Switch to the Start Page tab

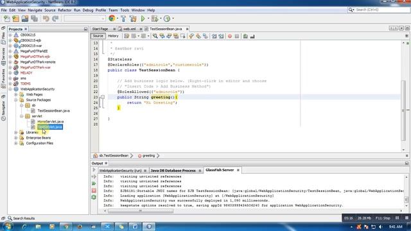click(100, 29)
